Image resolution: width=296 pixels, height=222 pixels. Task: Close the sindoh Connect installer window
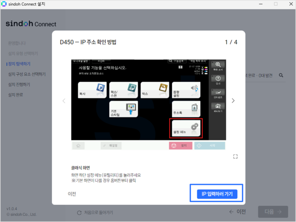click(291, 4)
